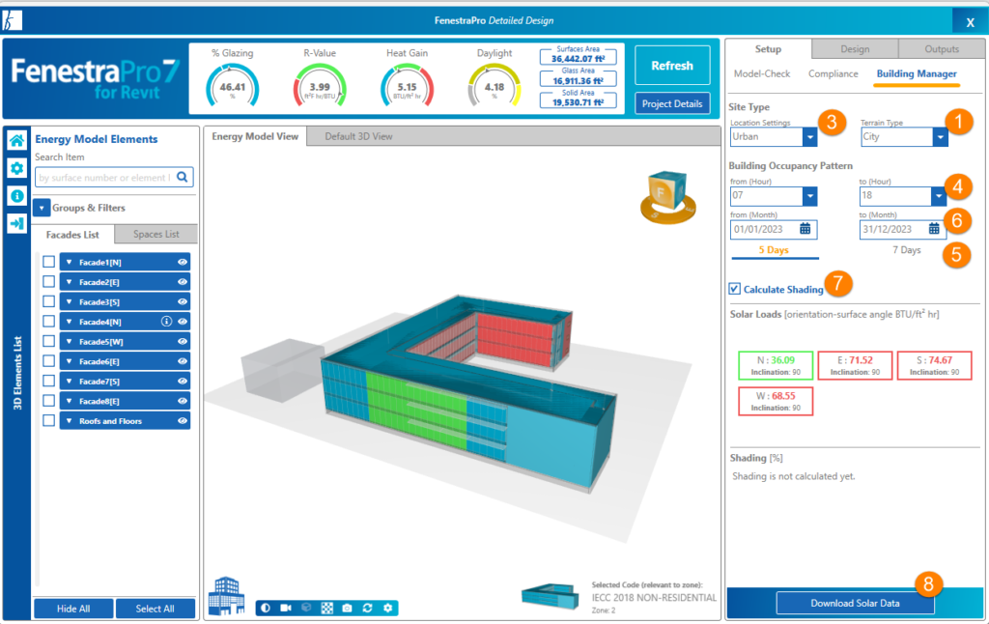Screen dimensions: 989x624
Task: Uncheck the Calculate Shading checkbox
Action: pos(735,289)
